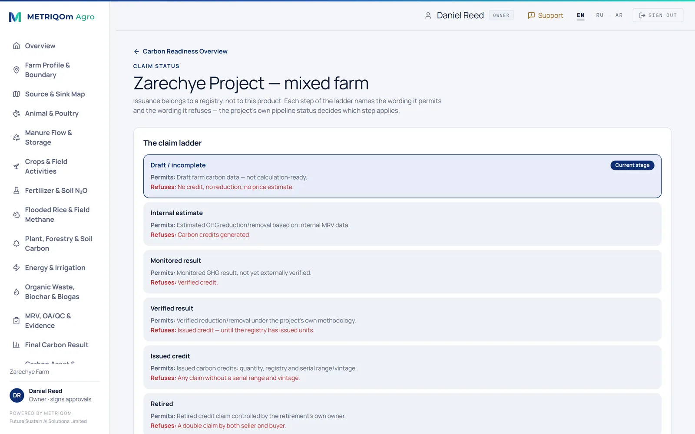Select EN language option

[x=580, y=15]
